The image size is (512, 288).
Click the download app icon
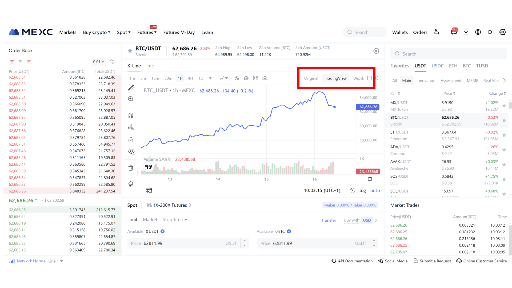point(466,32)
